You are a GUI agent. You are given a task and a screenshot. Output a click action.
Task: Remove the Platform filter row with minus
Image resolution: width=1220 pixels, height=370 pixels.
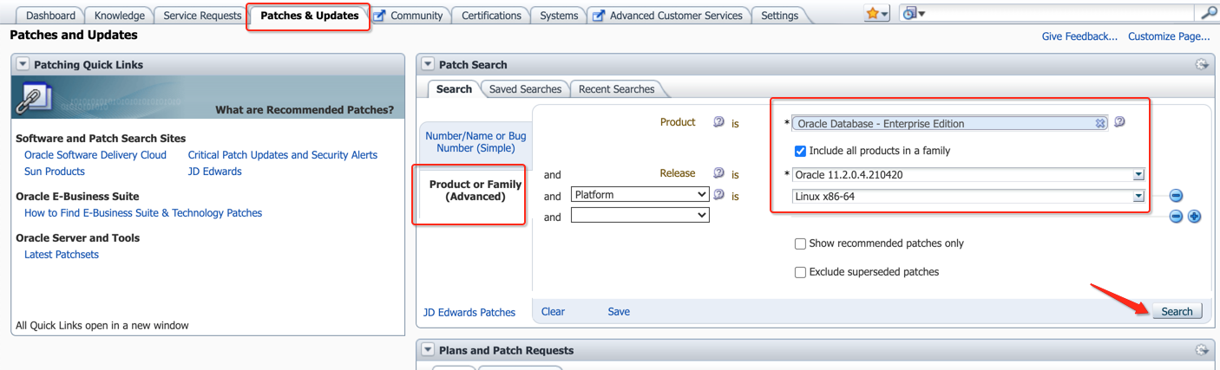[1176, 196]
